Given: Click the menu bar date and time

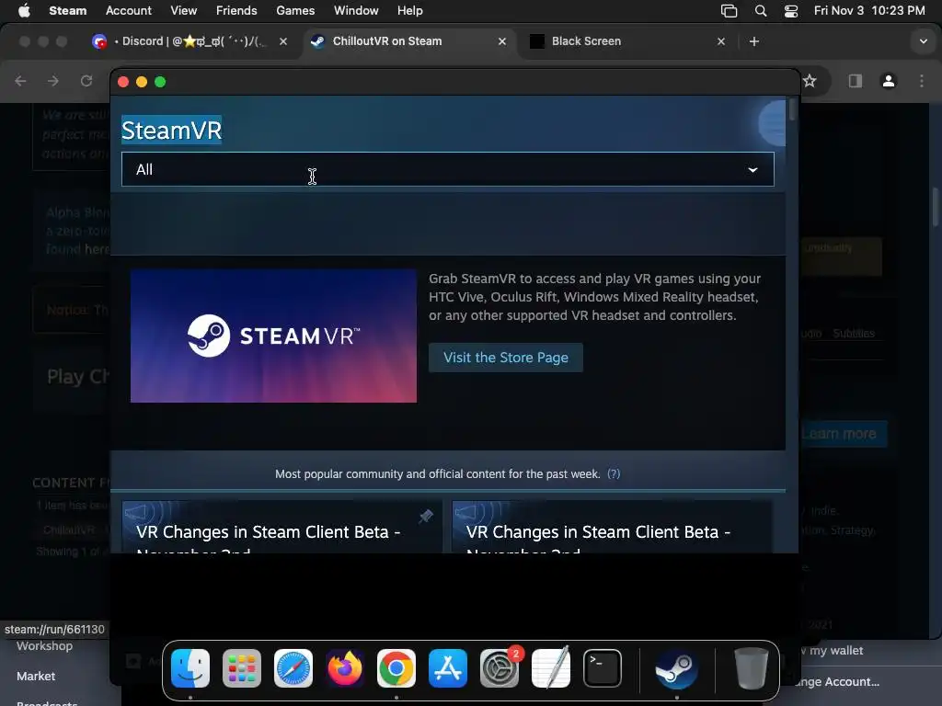Looking at the screenshot, I should pos(868,10).
